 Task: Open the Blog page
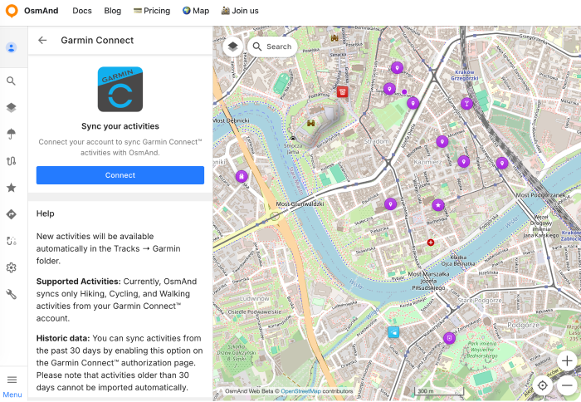coord(113,11)
